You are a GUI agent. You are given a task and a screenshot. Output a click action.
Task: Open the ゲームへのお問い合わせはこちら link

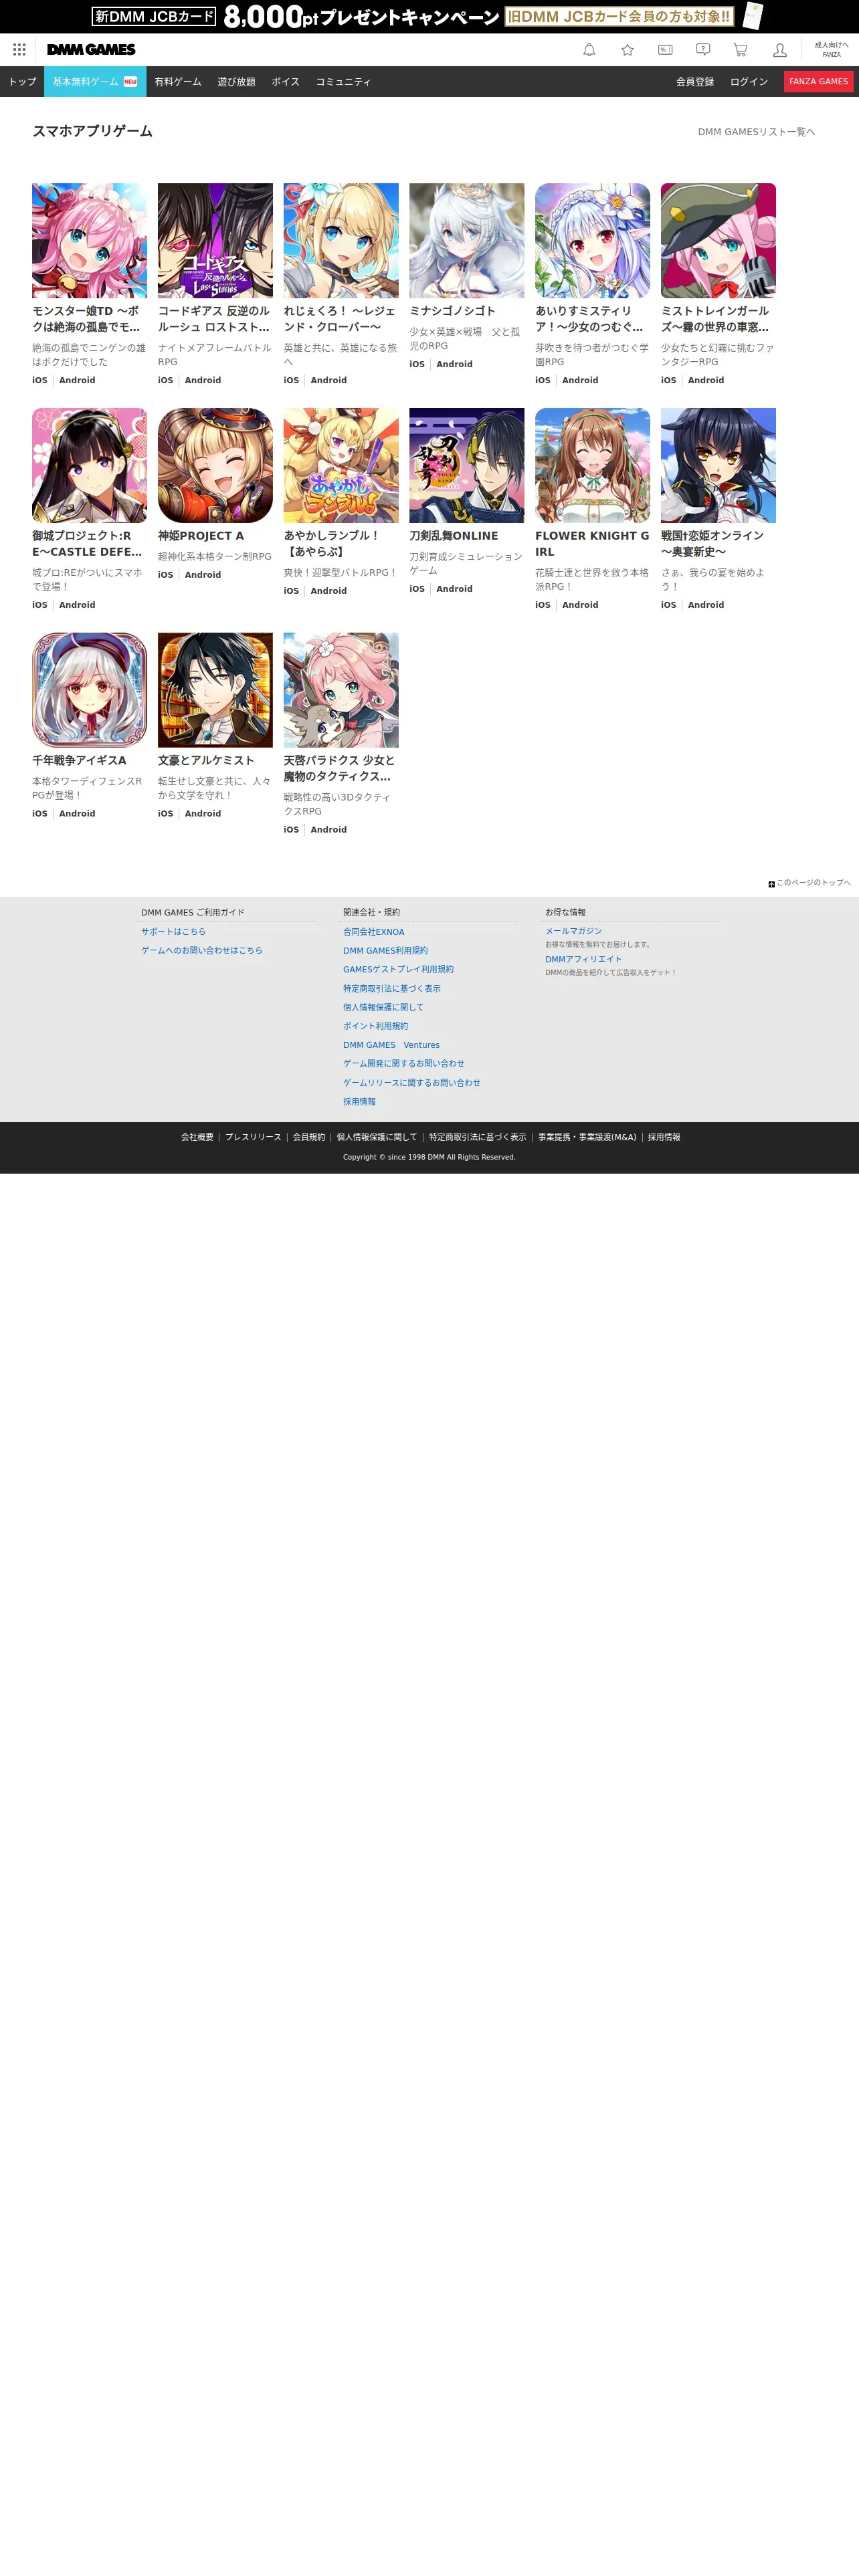click(202, 951)
